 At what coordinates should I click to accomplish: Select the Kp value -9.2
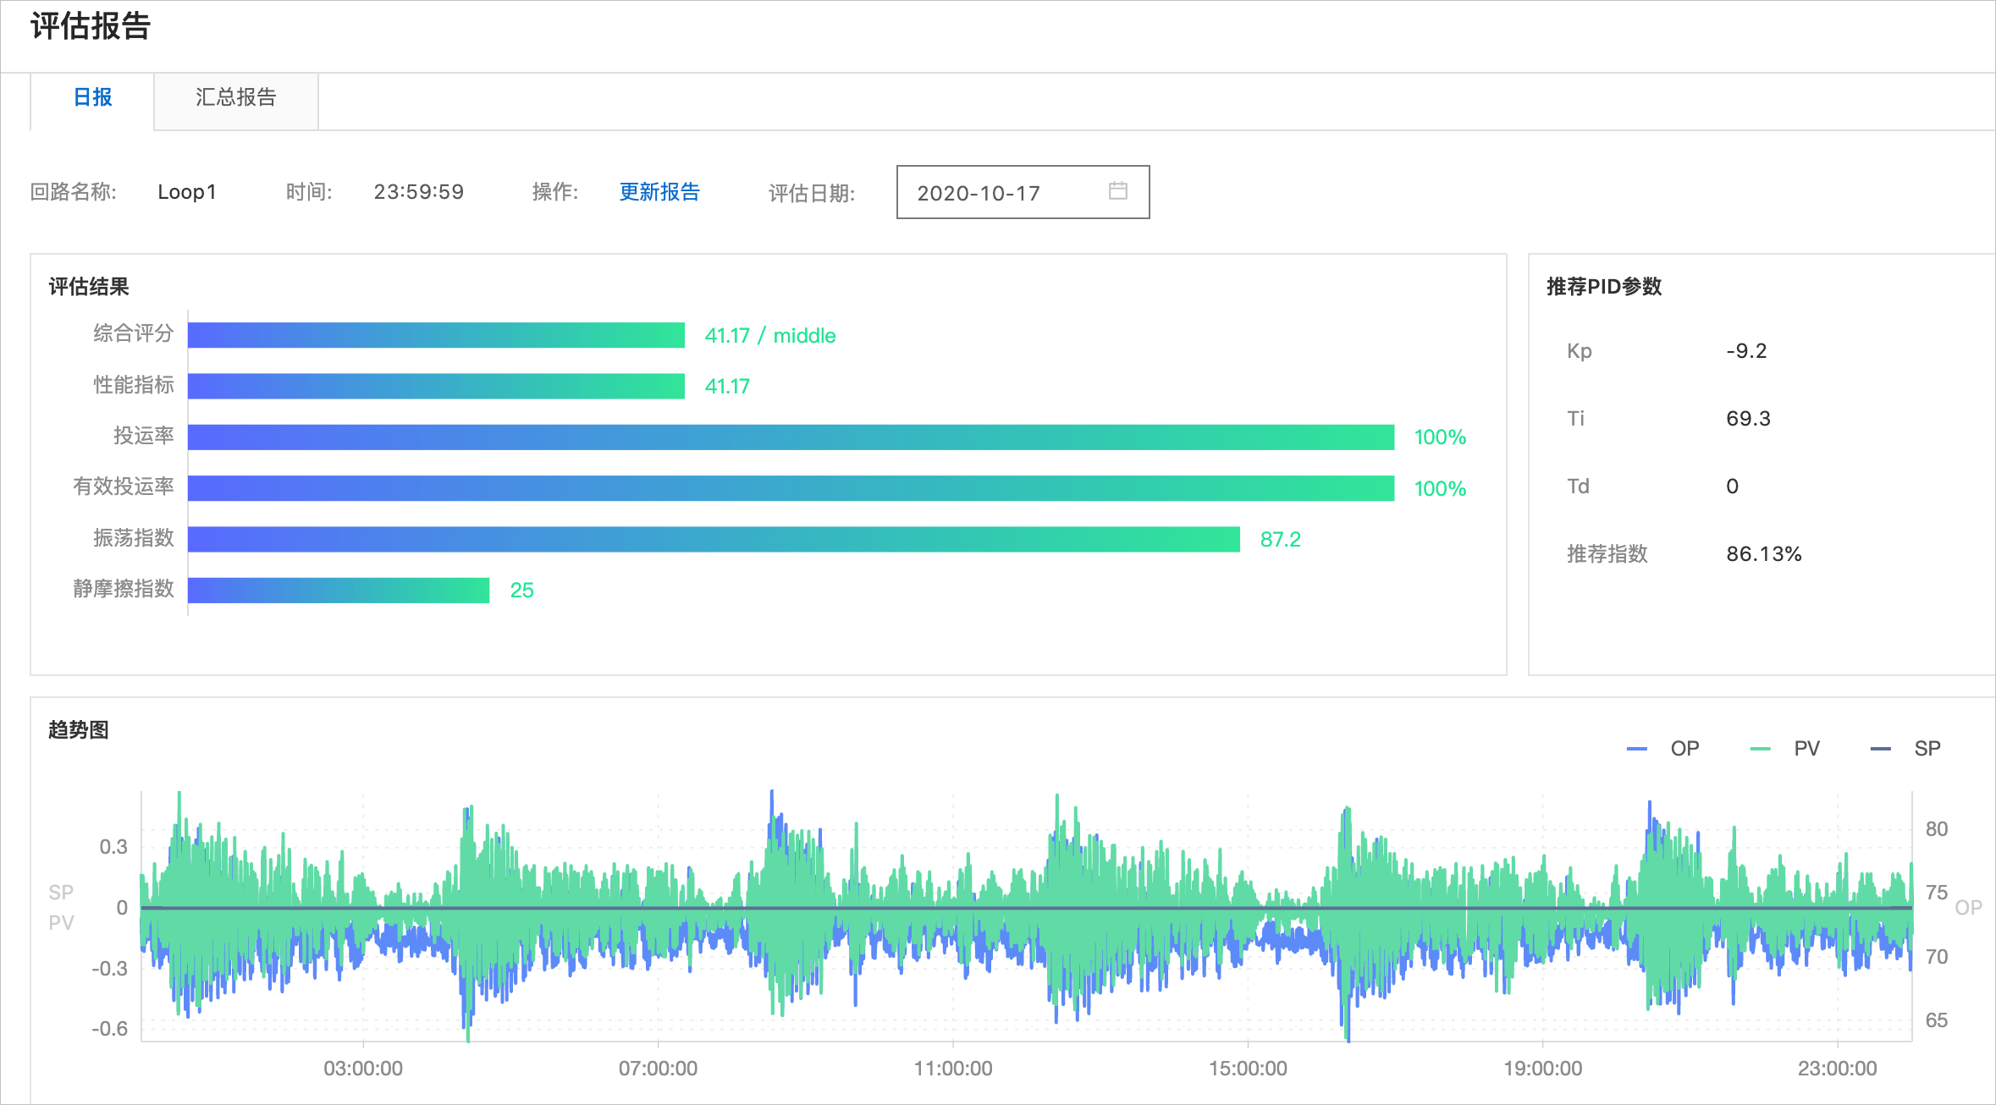tap(1746, 351)
